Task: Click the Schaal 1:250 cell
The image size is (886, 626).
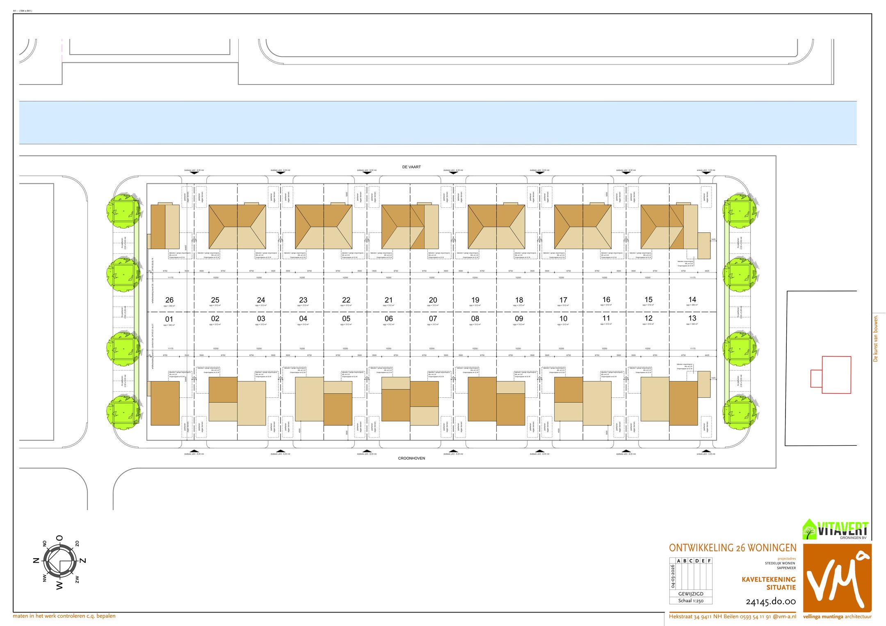Action: [691, 601]
